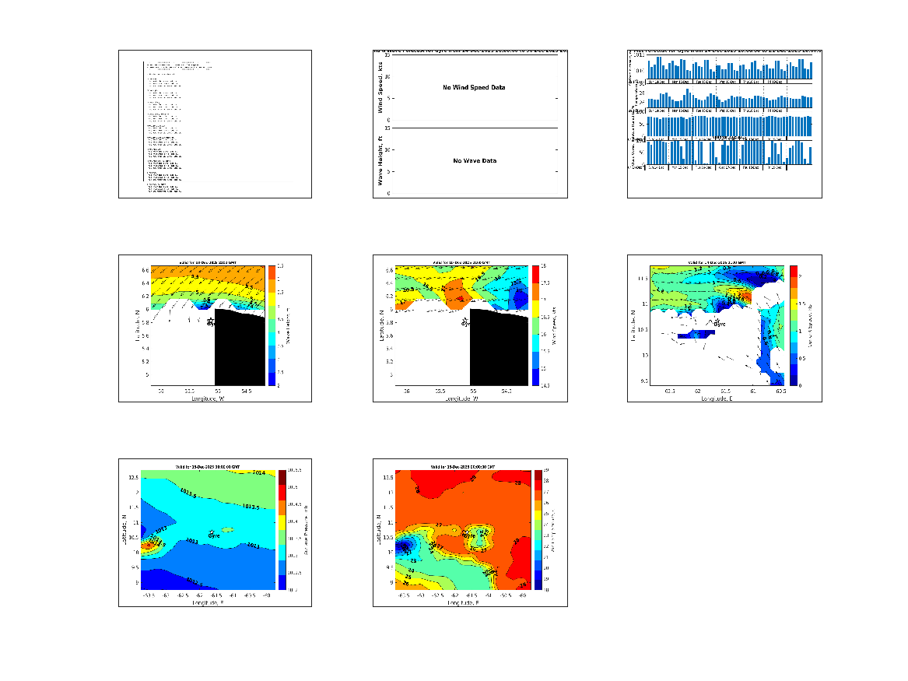
Task: Click the "No Wind Speed Data" message
Action: click(474, 88)
